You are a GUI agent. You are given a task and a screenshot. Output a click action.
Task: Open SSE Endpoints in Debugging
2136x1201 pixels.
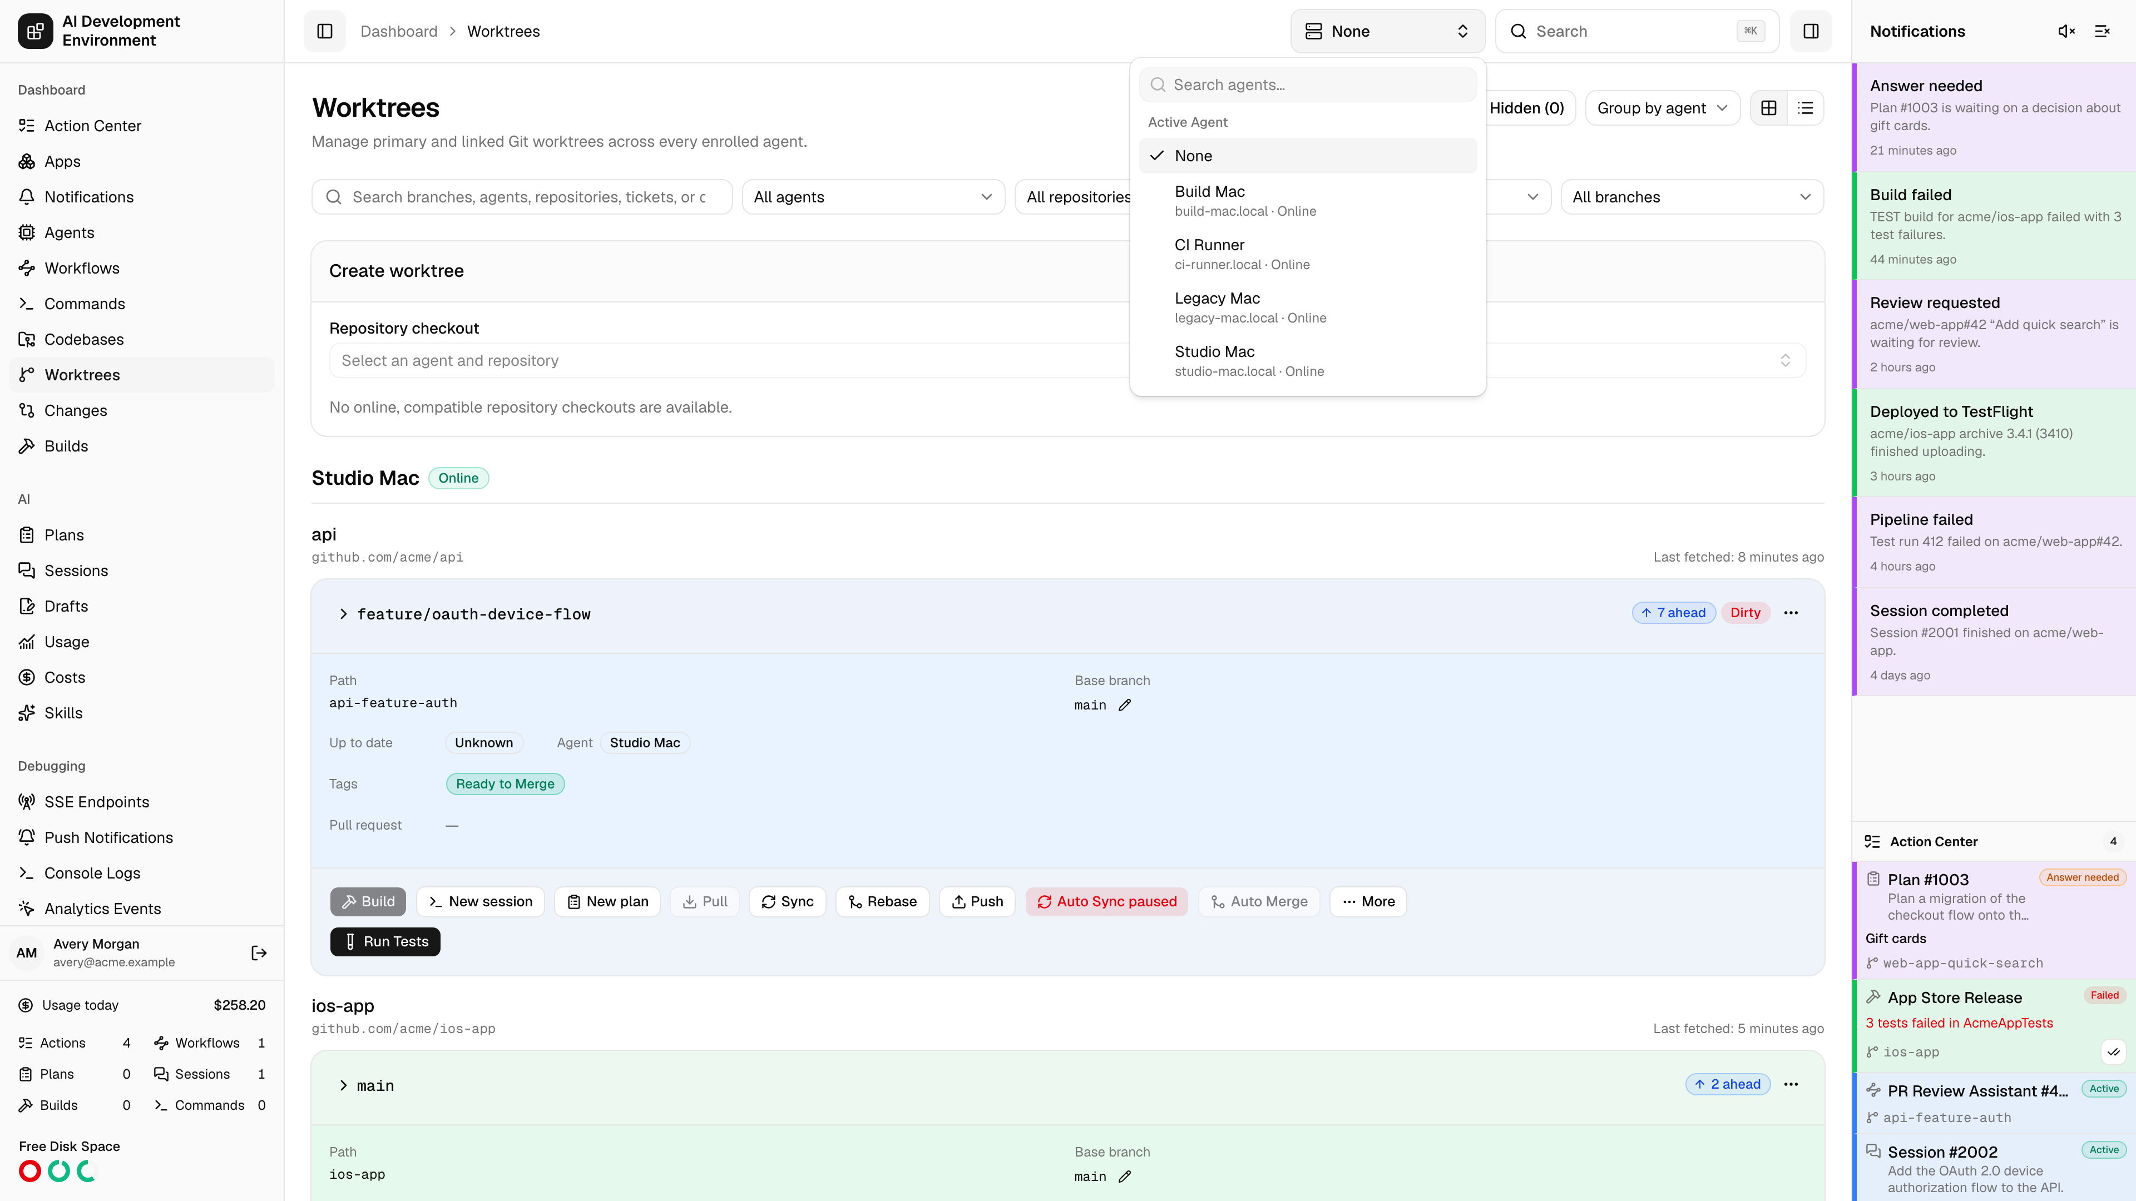pos(142,801)
